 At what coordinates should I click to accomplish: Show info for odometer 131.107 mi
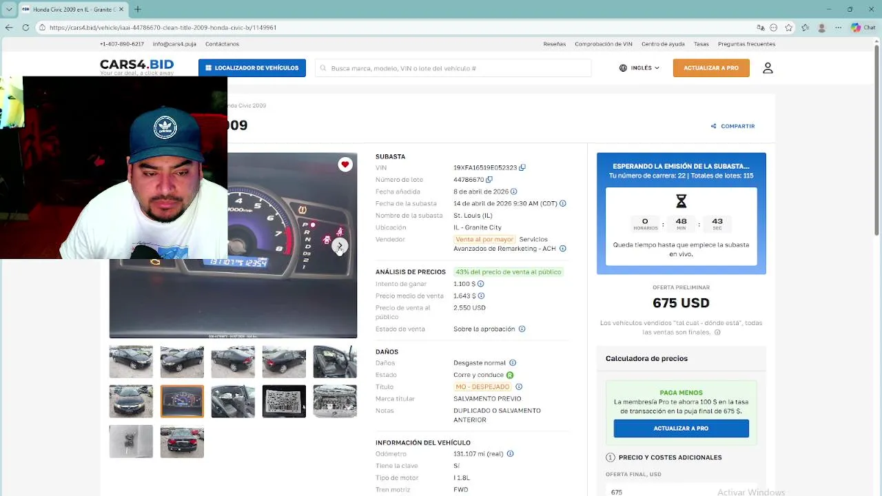click(510, 454)
